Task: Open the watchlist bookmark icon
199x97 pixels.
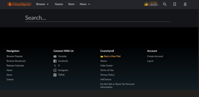Action: coord(175,4)
